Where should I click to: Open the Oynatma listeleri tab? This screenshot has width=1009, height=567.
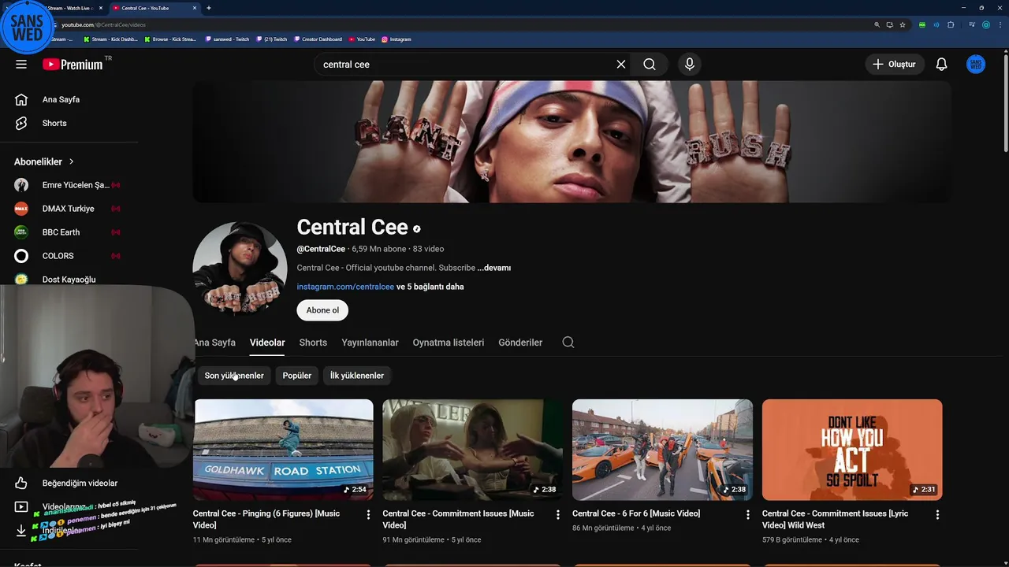click(x=448, y=343)
